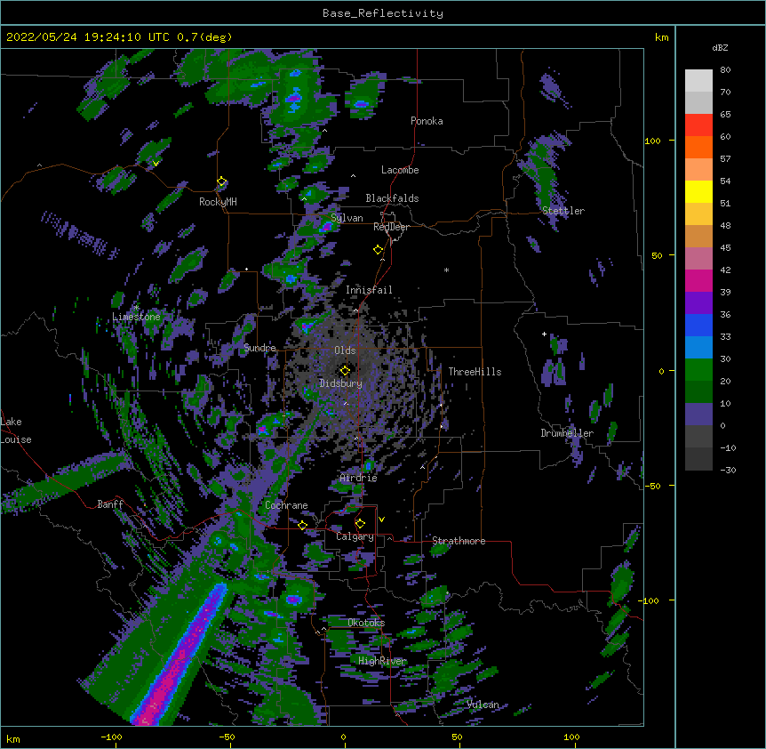766x749 pixels.
Task: Select the yellow v marker east of Calgary
Action: [381, 519]
